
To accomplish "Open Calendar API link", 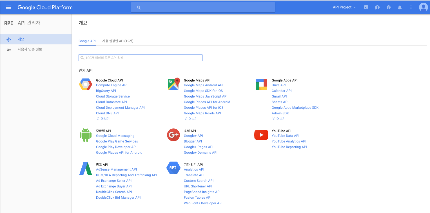I will pos(282,91).
